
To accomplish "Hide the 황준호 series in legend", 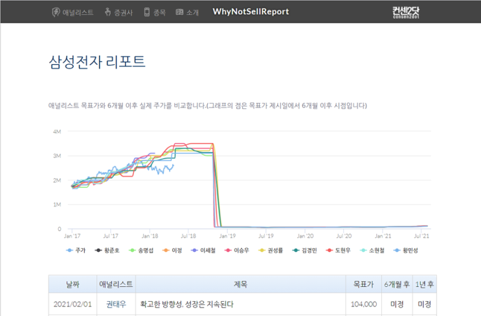I will click(x=107, y=251).
